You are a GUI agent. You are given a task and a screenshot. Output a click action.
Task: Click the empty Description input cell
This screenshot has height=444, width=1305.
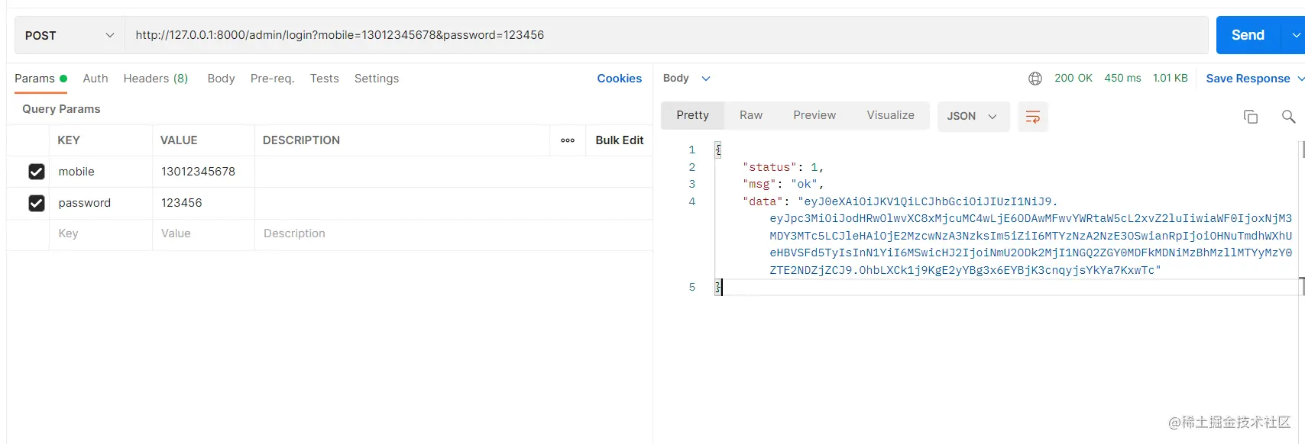click(454, 234)
